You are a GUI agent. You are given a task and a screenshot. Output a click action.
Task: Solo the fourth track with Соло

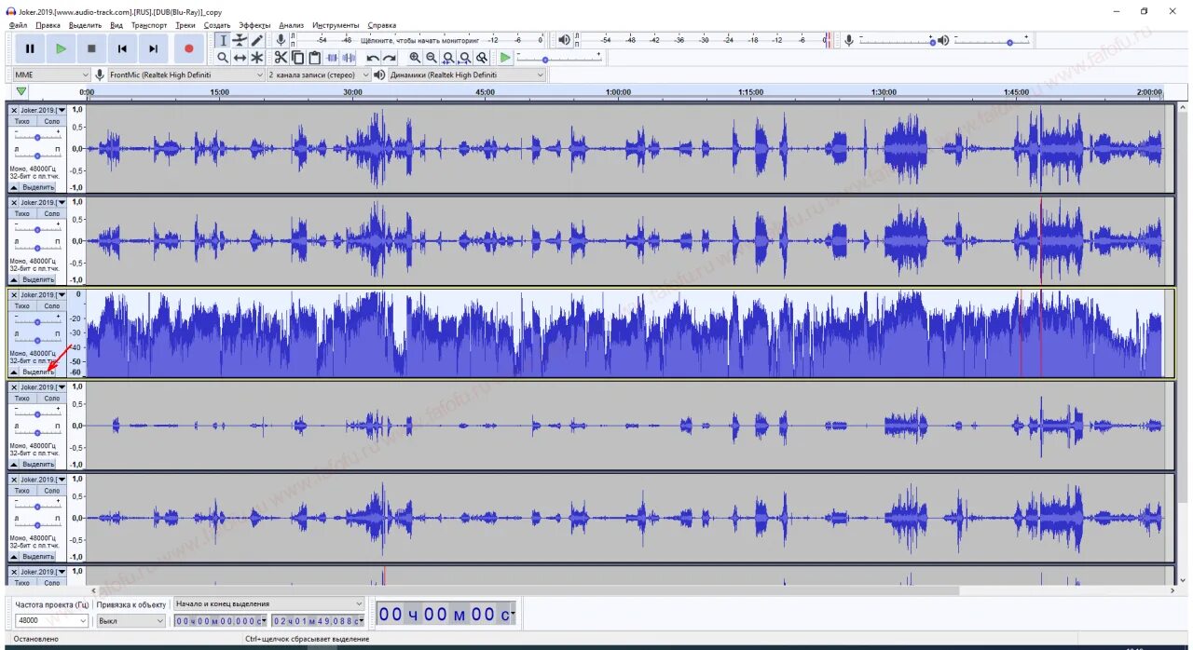tap(51, 398)
